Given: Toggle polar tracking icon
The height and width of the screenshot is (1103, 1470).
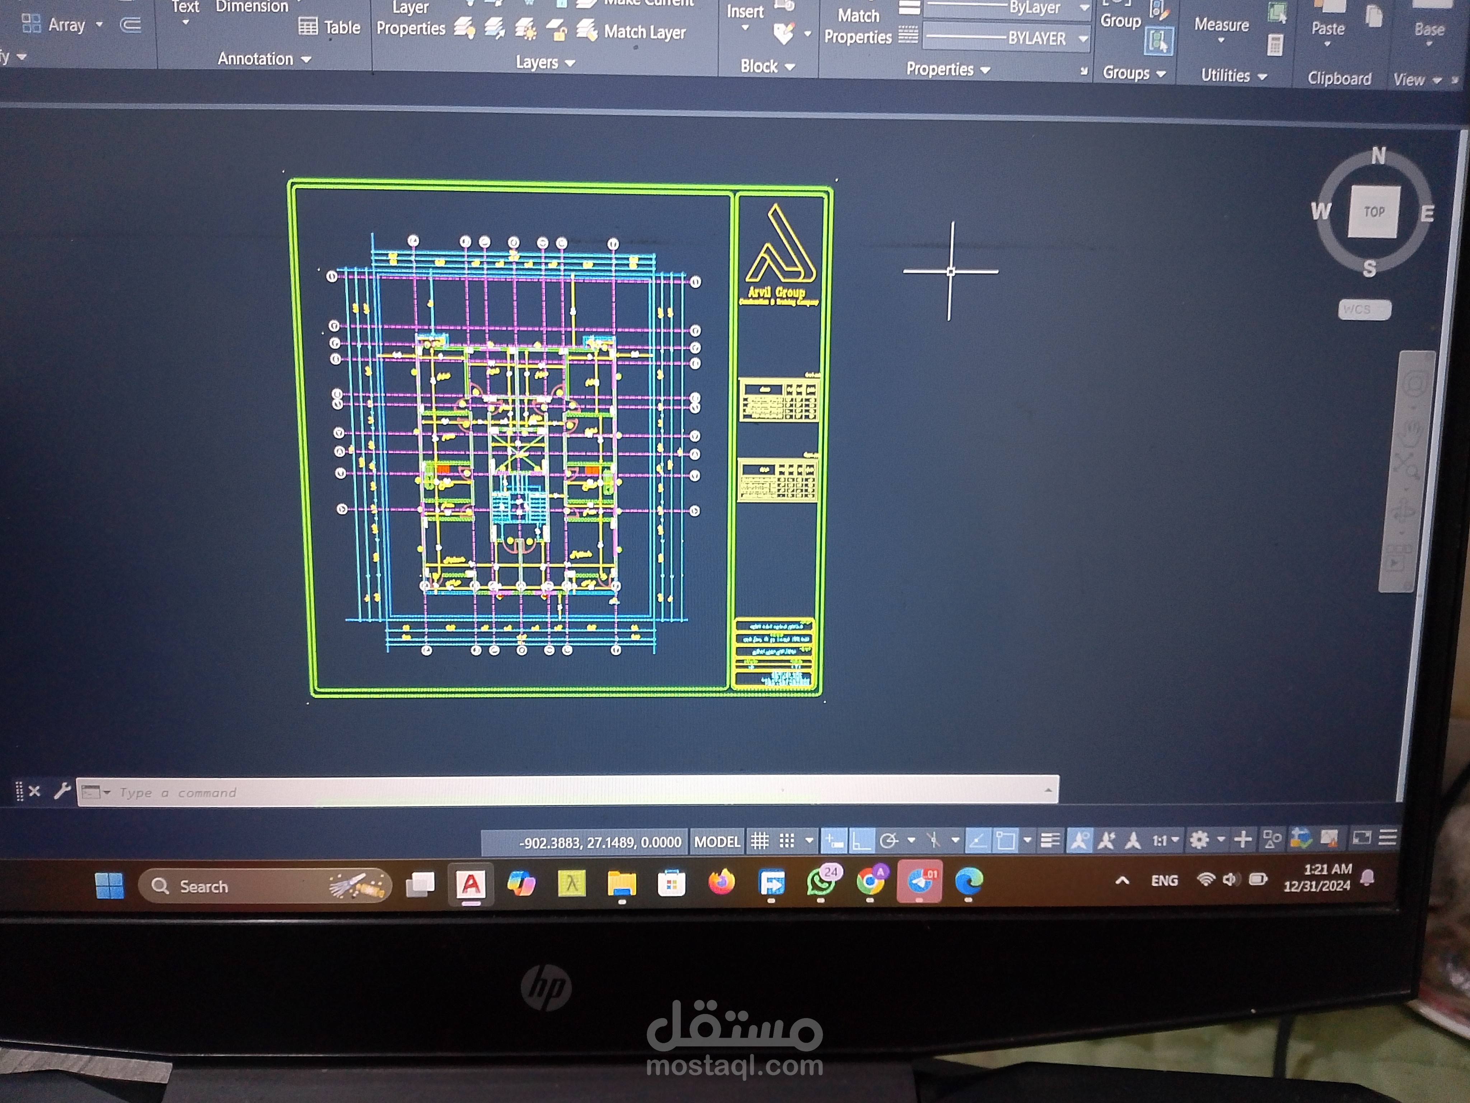Looking at the screenshot, I should (889, 841).
